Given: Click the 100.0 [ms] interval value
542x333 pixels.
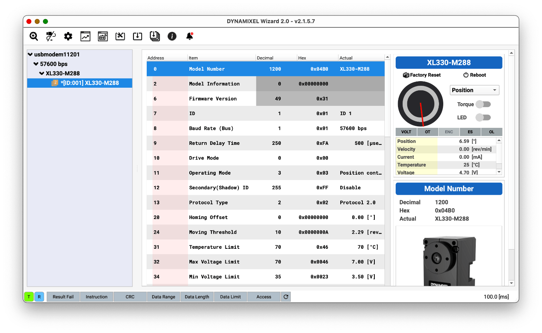Looking at the screenshot, I should (x=496, y=297).
